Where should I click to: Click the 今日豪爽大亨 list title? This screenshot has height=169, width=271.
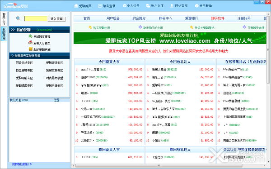point(109,62)
